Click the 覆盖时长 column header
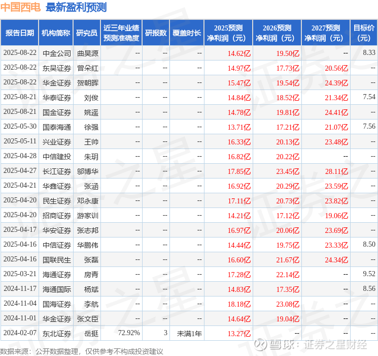The width and height of the screenshot is (378, 356). pyautogui.click(x=187, y=33)
